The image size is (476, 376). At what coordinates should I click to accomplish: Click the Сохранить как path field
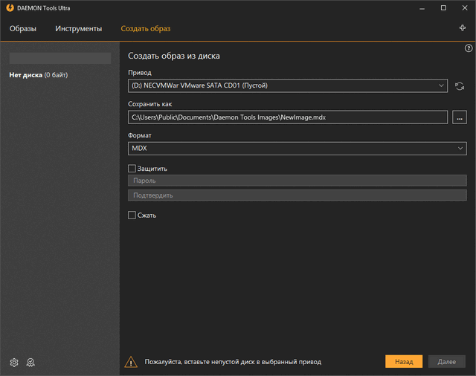pyautogui.click(x=288, y=117)
